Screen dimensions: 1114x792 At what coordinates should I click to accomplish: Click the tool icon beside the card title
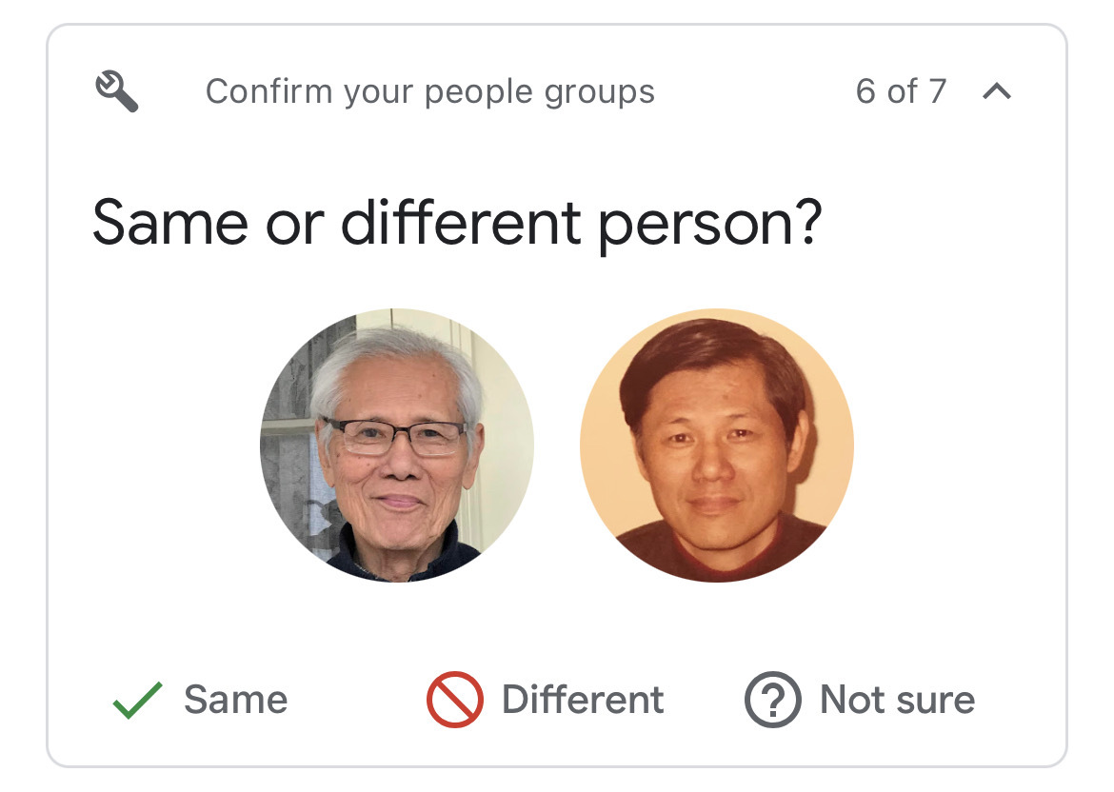117,91
